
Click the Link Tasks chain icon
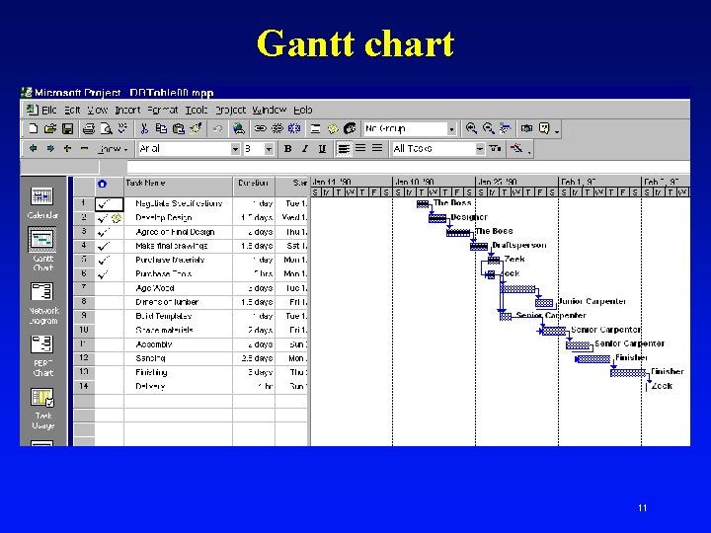click(261, 128)
